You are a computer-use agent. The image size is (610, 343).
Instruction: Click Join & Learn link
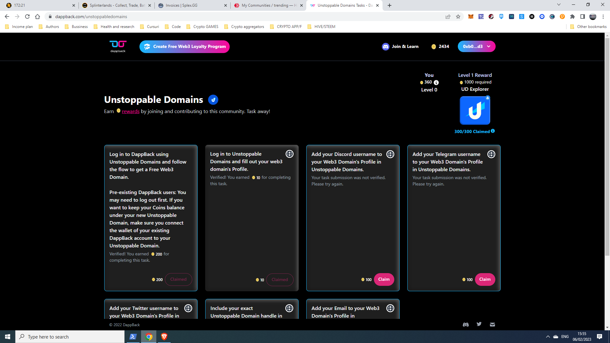pyautogui.click(x=405, y=46)
